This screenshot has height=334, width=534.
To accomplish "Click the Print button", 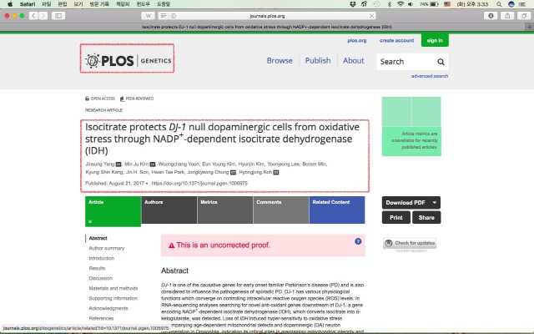I will click(395, 217).
